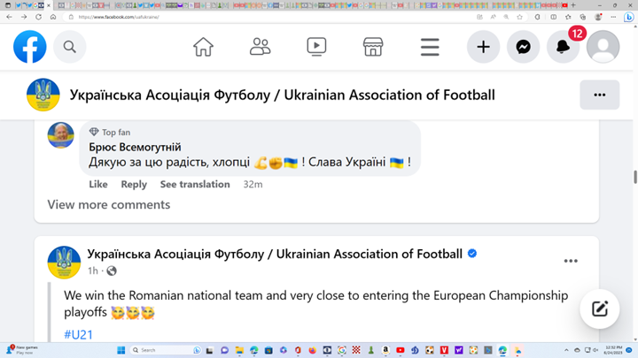Open Facebook search
638x358 pixels.
coord(70,47)
